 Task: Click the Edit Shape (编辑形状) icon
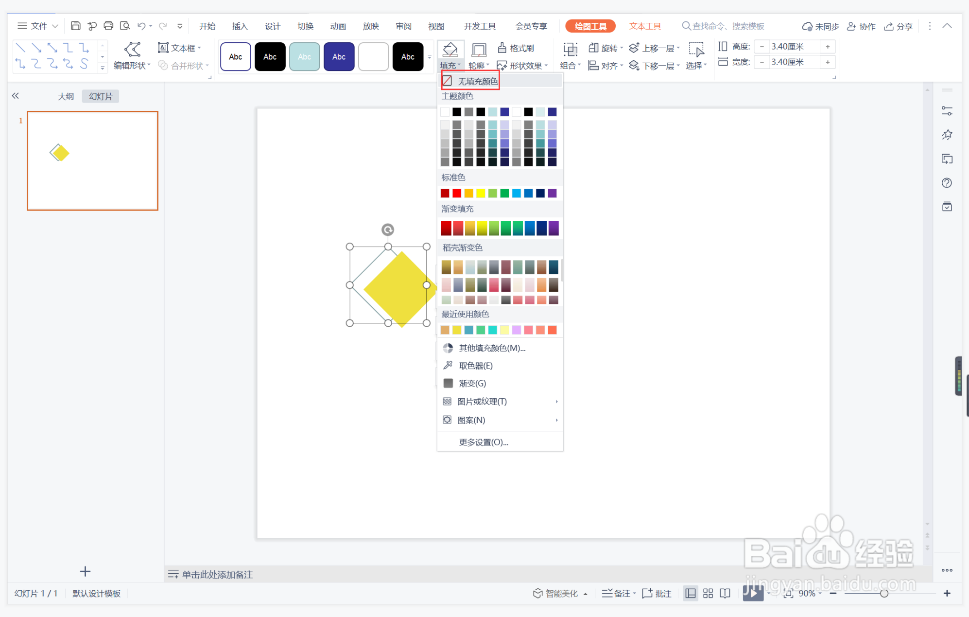click(132, 49)
